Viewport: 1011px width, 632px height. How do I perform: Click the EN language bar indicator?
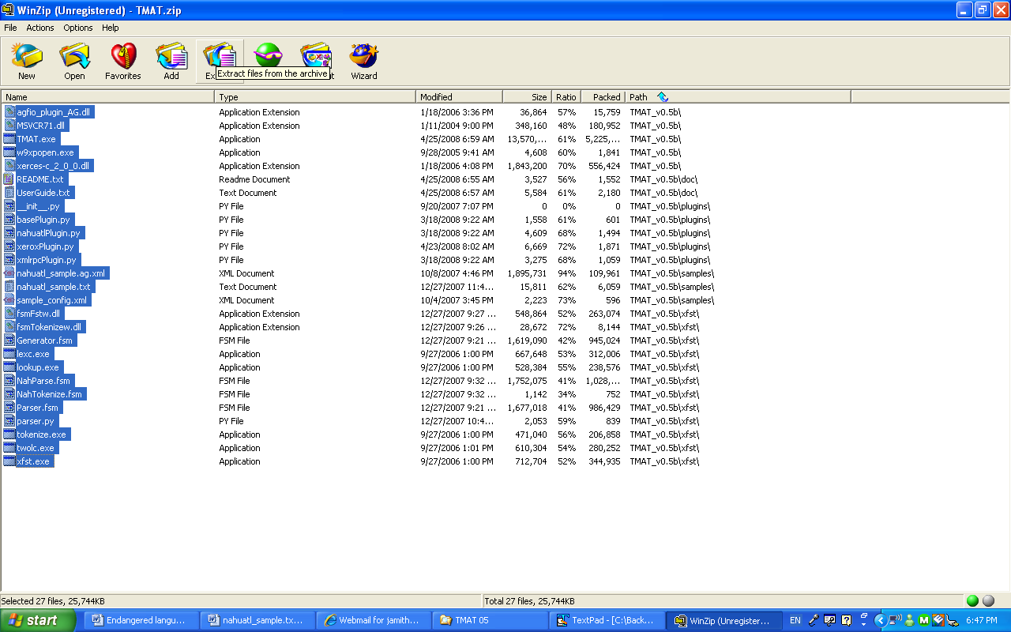(x=795, y=620)
